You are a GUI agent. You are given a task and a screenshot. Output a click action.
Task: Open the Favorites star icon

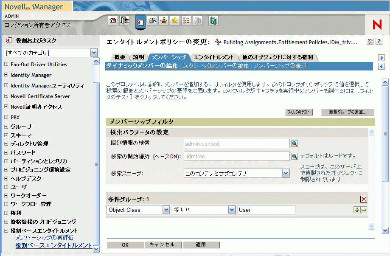[175, 20]
